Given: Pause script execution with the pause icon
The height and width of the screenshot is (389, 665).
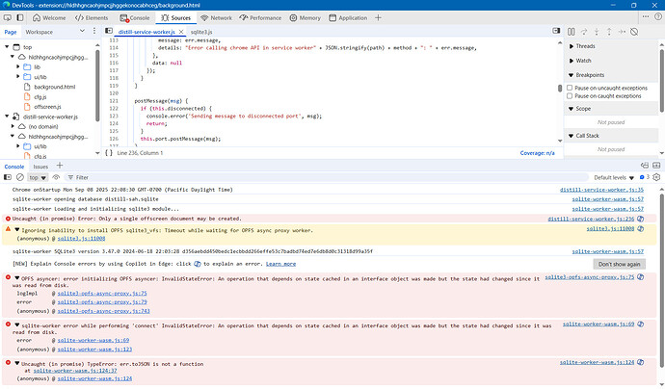Looking at the screenshot, I should pos(572,32).
